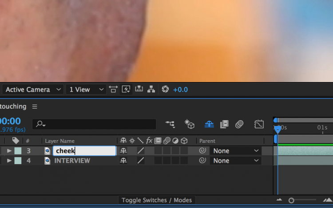The image size is (333, 208).
Task: Click the time navigator start handle
Action: [x=276, y=120]
